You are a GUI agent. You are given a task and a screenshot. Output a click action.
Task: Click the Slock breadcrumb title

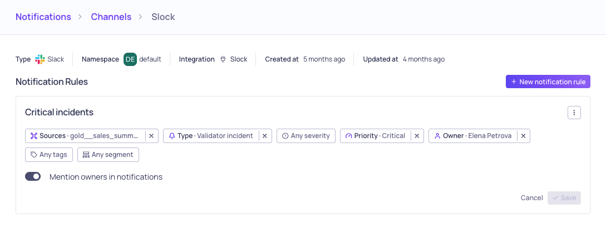163,17
